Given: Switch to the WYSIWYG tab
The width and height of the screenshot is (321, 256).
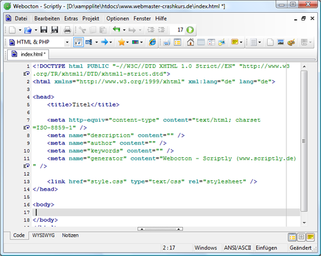Looking at the screenshot, I should pos(44,235).
